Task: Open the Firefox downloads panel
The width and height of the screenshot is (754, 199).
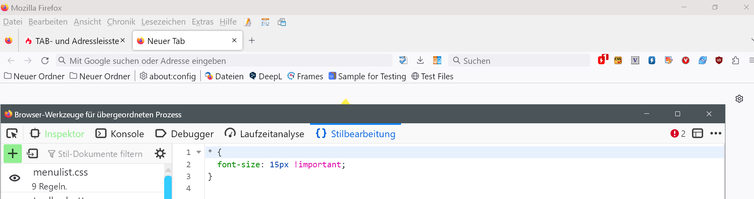Action: 420,60
